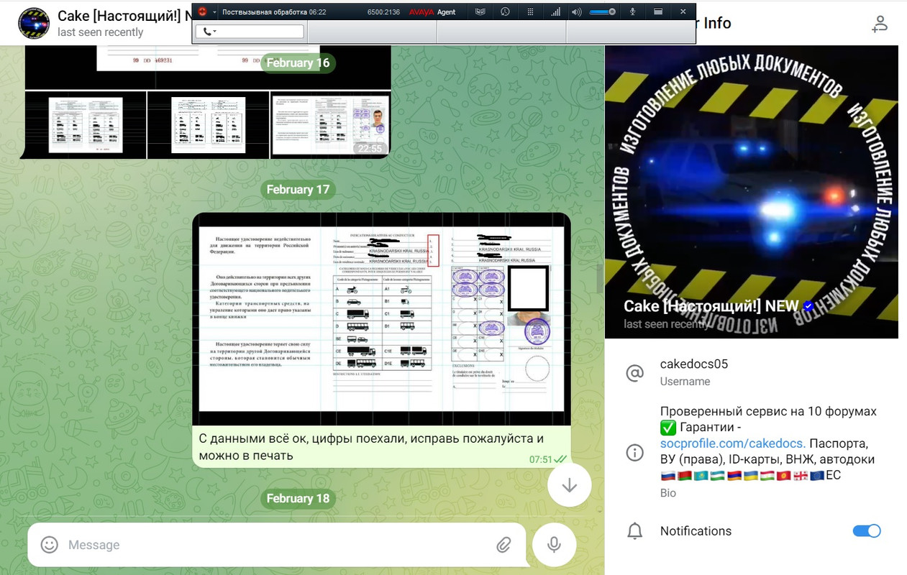This screenshot has height=575, width=907.
Task: Toggle the Avaya microphone icon
Action: point(633,11)
